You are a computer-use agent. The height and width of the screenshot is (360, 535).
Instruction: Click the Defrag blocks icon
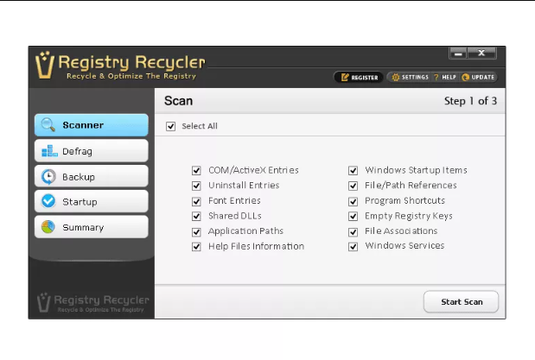pos(48,151)
